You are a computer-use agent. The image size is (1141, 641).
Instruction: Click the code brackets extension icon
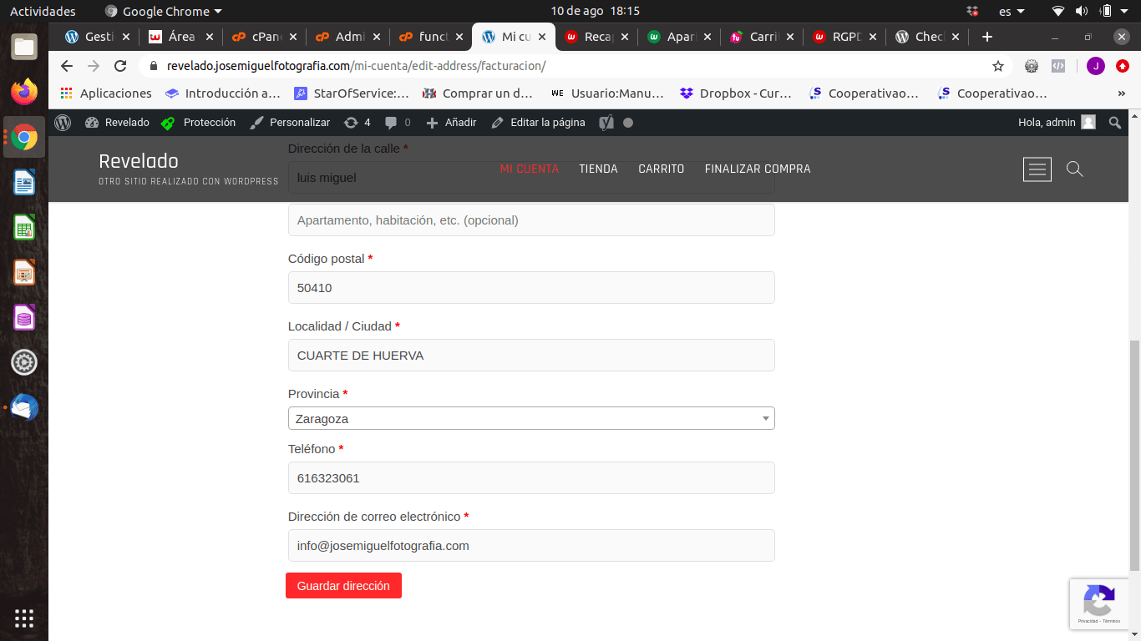(x=1057, y=66)
